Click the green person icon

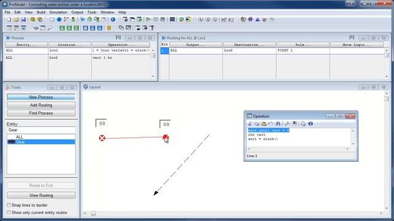(73, 20)
